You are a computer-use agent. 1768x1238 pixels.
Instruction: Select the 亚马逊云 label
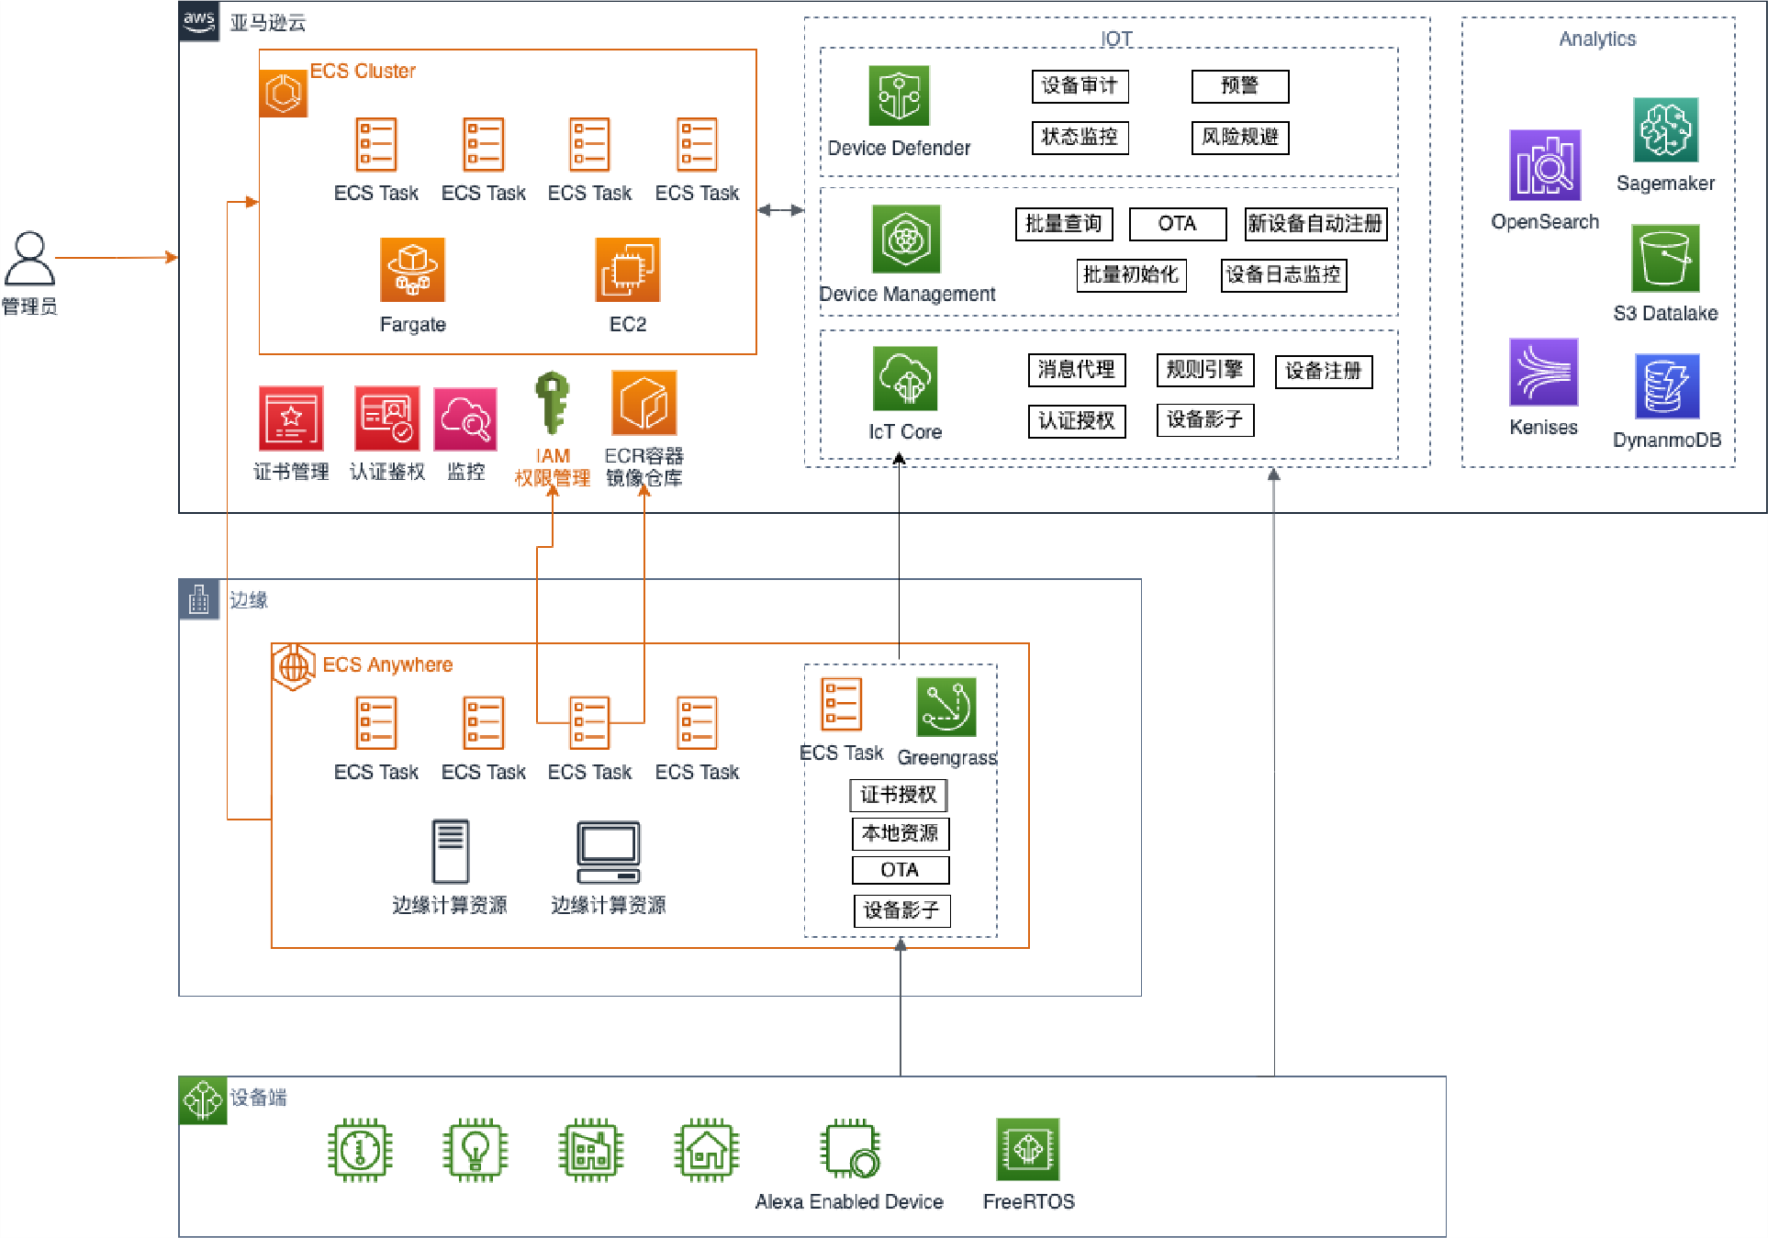coord(268,23)
